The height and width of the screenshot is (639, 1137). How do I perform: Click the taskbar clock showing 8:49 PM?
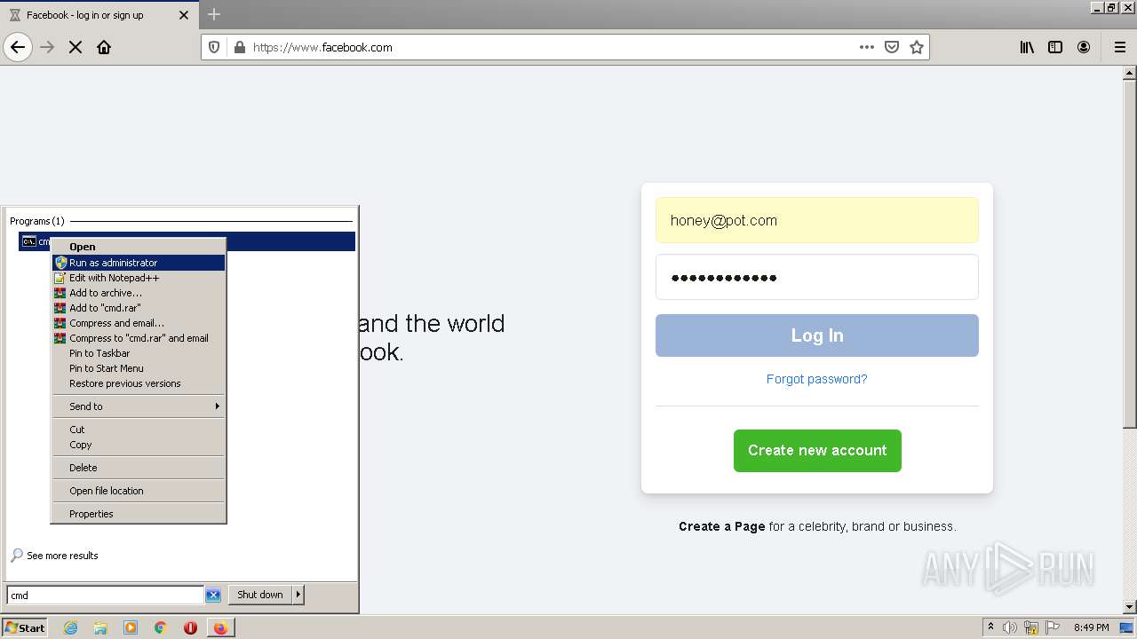(x=1091, y=627)
